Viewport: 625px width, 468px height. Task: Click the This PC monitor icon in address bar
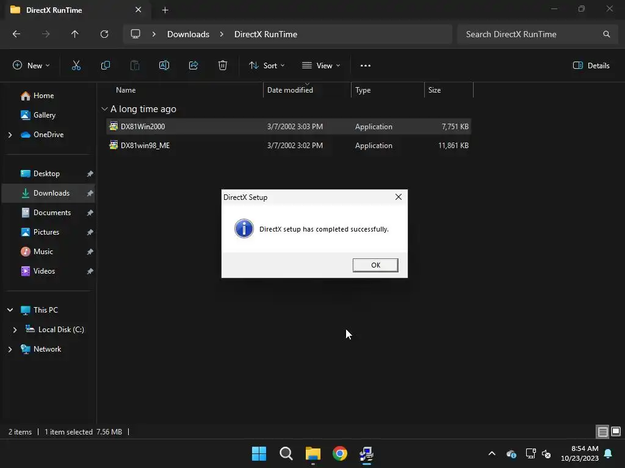coord(135,34)
